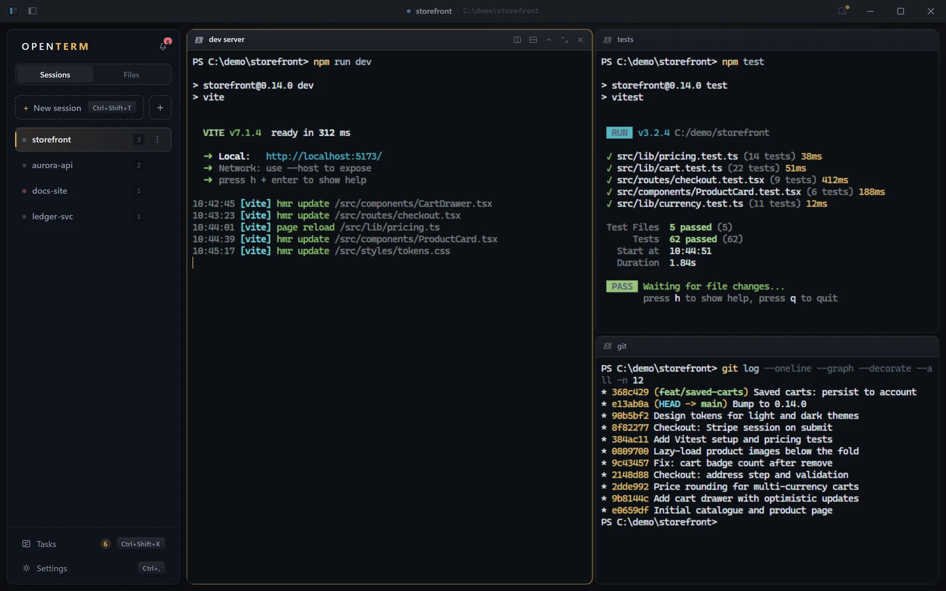Switch to the Files tab
Image resolution: width=946 pixels, height=591 pixels.
(131, 74)
